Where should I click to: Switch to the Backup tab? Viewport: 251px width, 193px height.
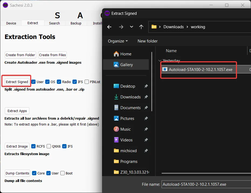click(x=76, y=23)
